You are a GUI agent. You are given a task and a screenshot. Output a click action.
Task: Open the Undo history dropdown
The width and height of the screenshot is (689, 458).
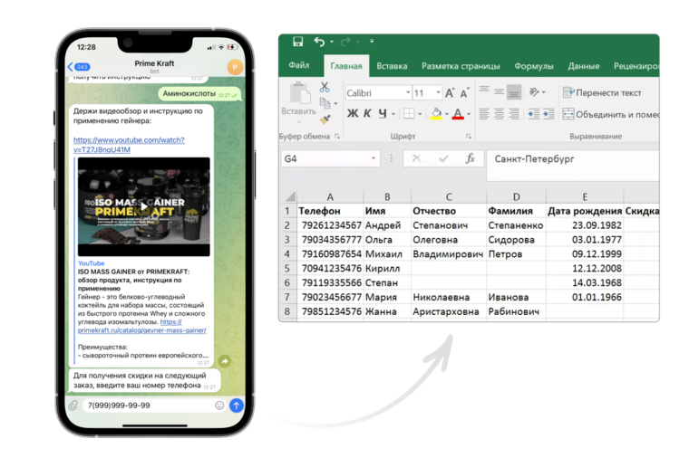[332, 43]
